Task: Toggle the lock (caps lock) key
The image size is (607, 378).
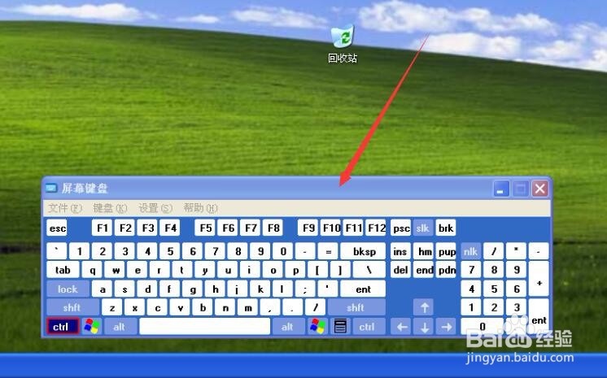Action: click(68, 289)
